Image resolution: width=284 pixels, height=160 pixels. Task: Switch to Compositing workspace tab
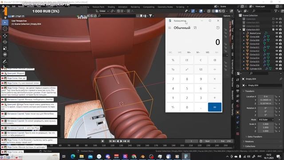(x=149, y=7)
